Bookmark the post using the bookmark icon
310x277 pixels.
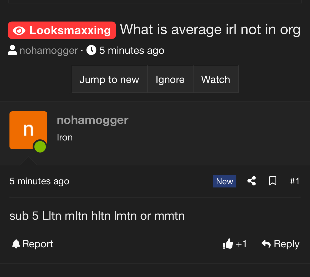click(x=273, y=181)
